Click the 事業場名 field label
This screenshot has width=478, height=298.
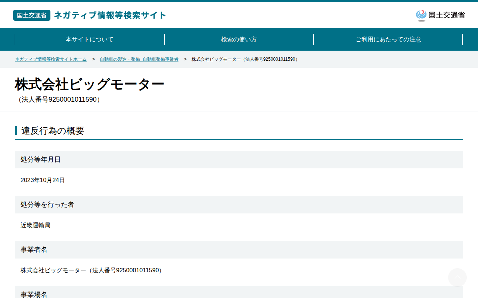tap(34, 294)
